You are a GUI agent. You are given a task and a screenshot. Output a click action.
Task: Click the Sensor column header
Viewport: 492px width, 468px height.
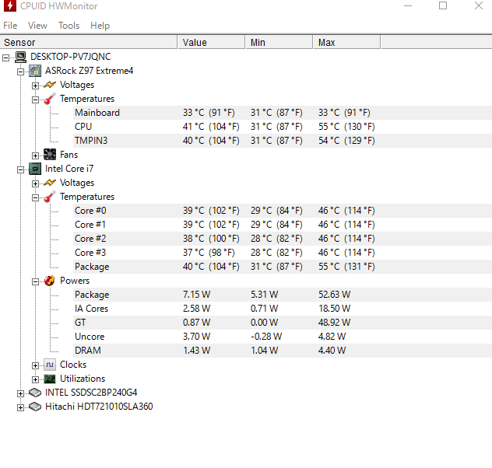[x=89, y=42]
